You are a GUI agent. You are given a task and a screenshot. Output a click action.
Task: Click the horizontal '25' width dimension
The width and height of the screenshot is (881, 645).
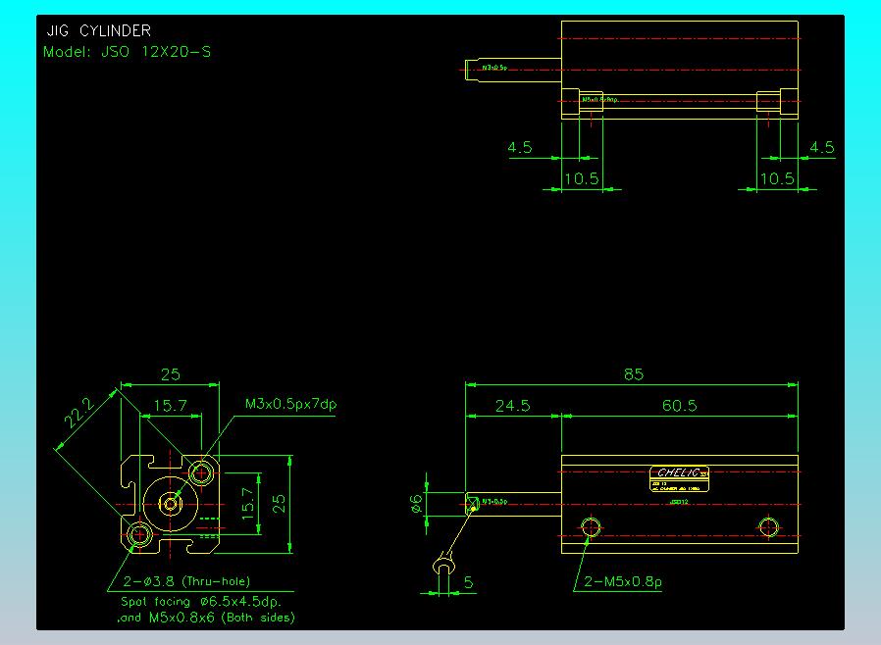point(171,374)
